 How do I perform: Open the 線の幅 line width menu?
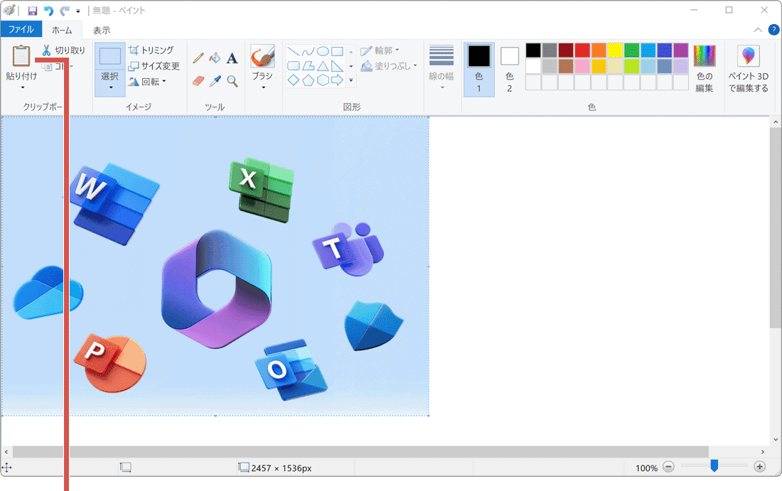[x=441, y=68]
